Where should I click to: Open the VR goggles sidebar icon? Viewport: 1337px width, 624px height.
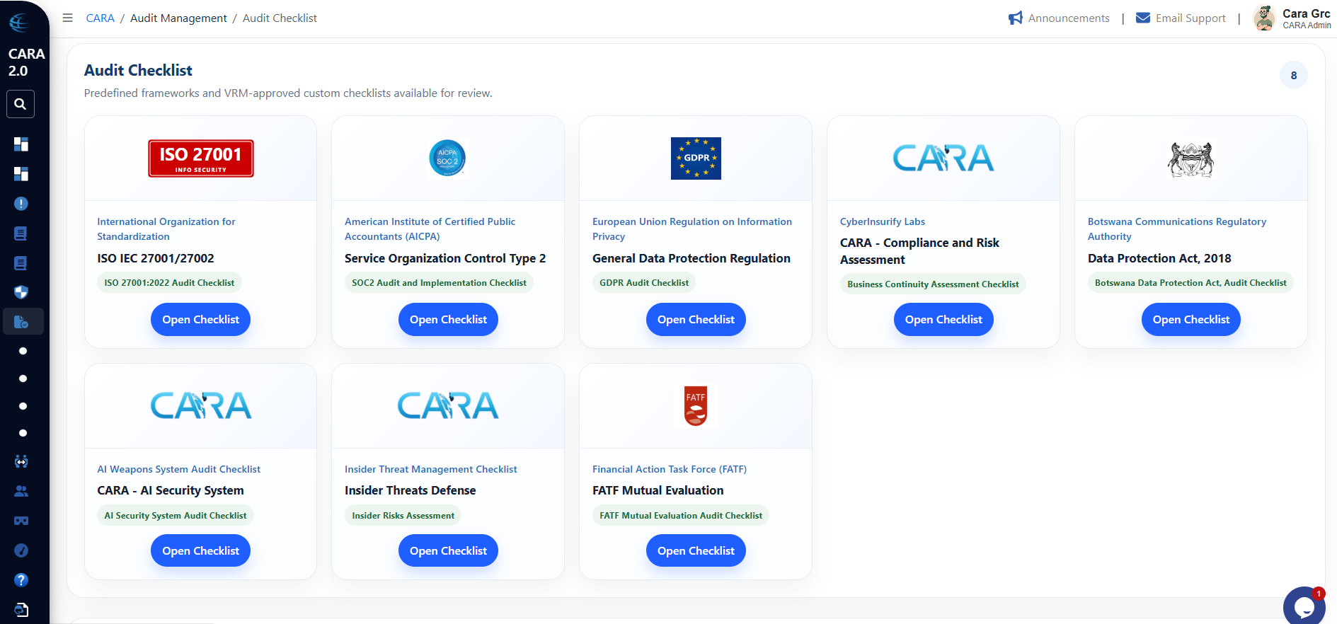coord(21,521)
